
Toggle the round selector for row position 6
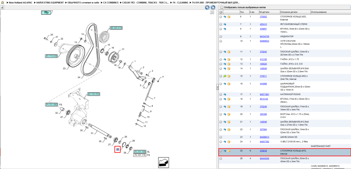point(221,17)
